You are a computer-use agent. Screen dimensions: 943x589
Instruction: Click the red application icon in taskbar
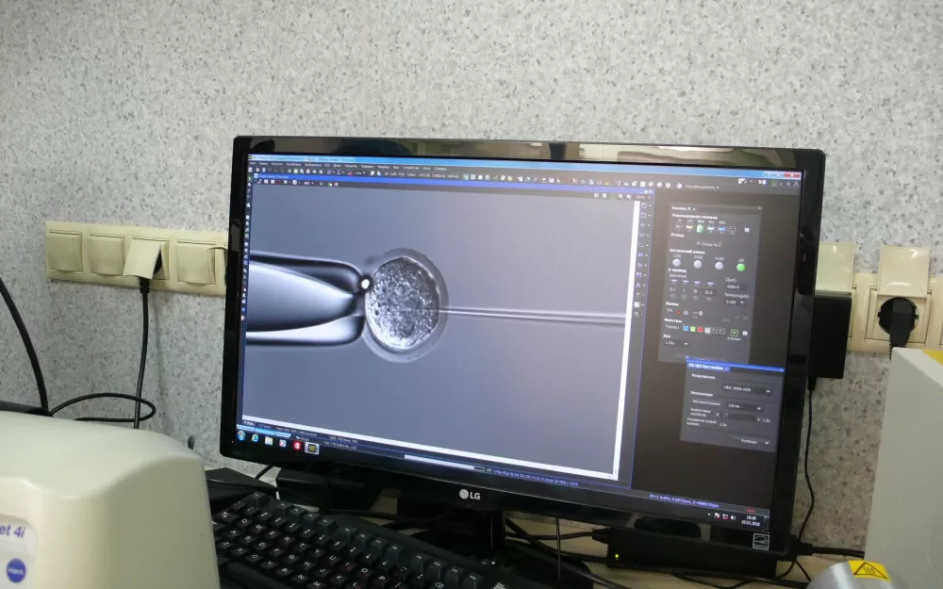298,446
